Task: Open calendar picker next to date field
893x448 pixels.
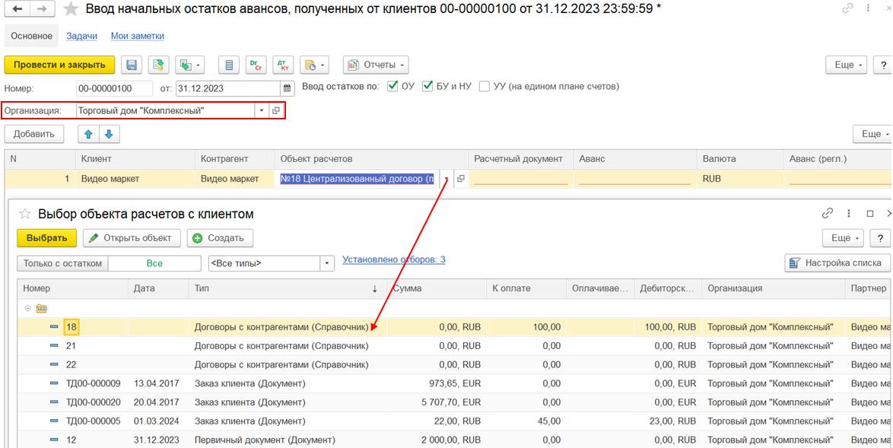Action: click(288, 88)
